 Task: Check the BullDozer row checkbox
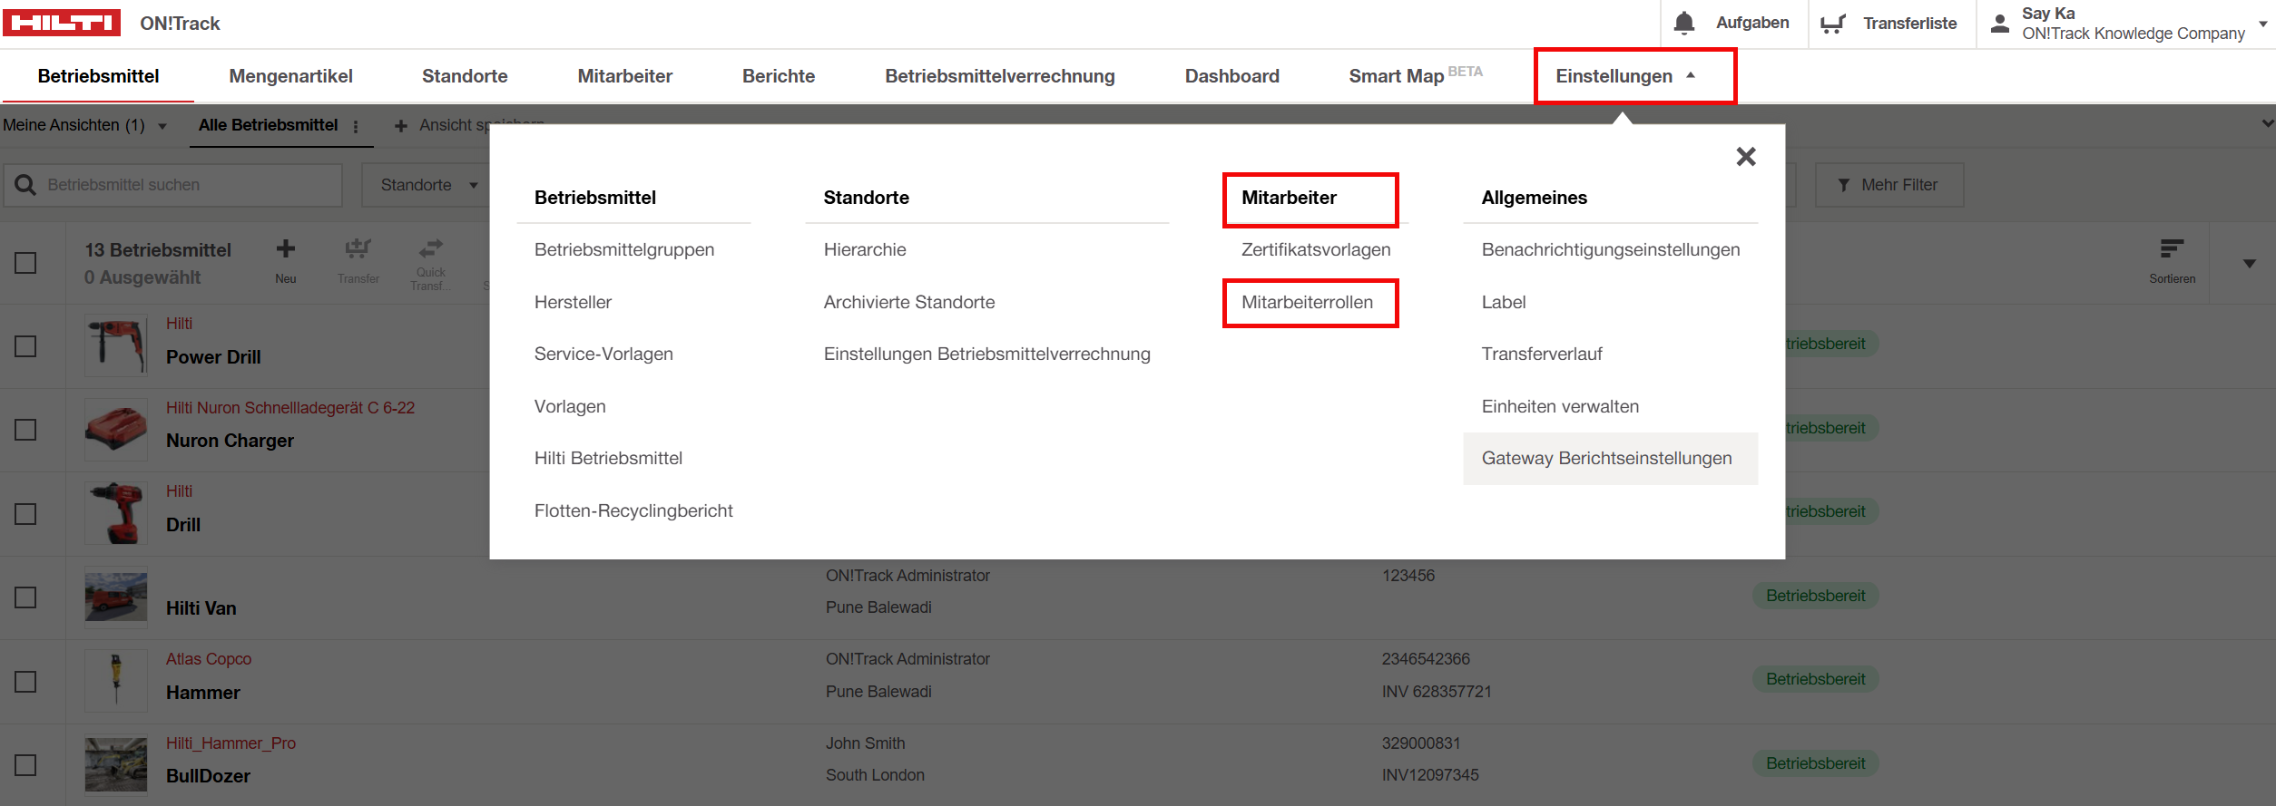point(25,765)
